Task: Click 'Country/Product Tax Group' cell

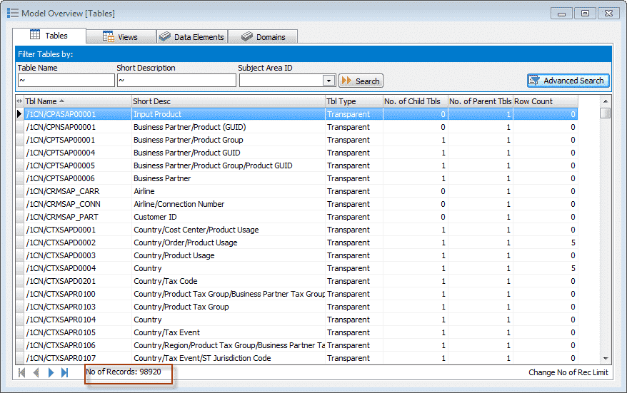Action: 229,307
